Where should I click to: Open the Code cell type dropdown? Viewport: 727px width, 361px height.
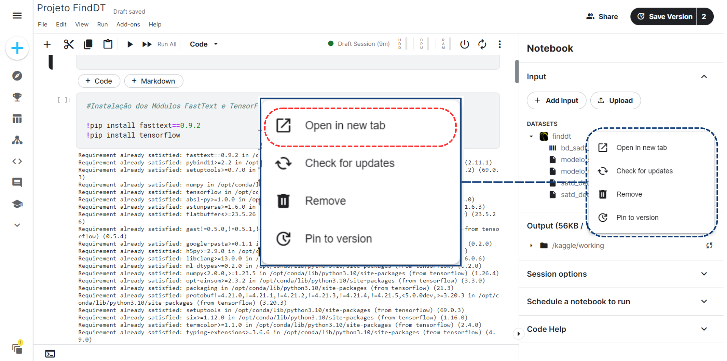[x=204, y=44]
